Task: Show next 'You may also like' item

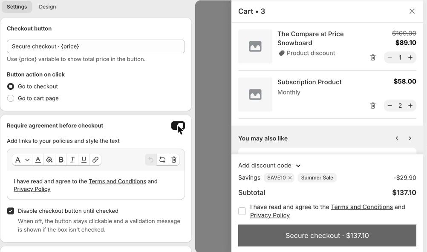Action: pyautogui.click(x=410, y=138)
